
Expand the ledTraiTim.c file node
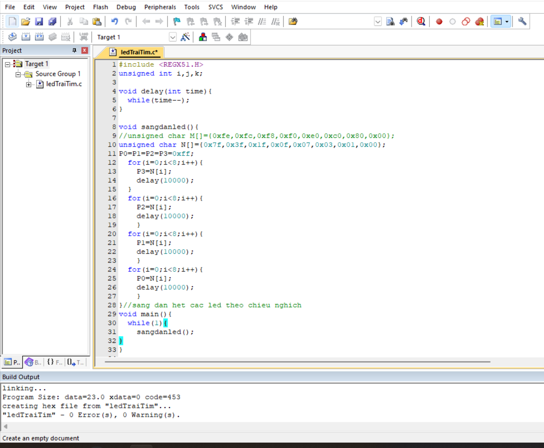[x=29, y=84]
